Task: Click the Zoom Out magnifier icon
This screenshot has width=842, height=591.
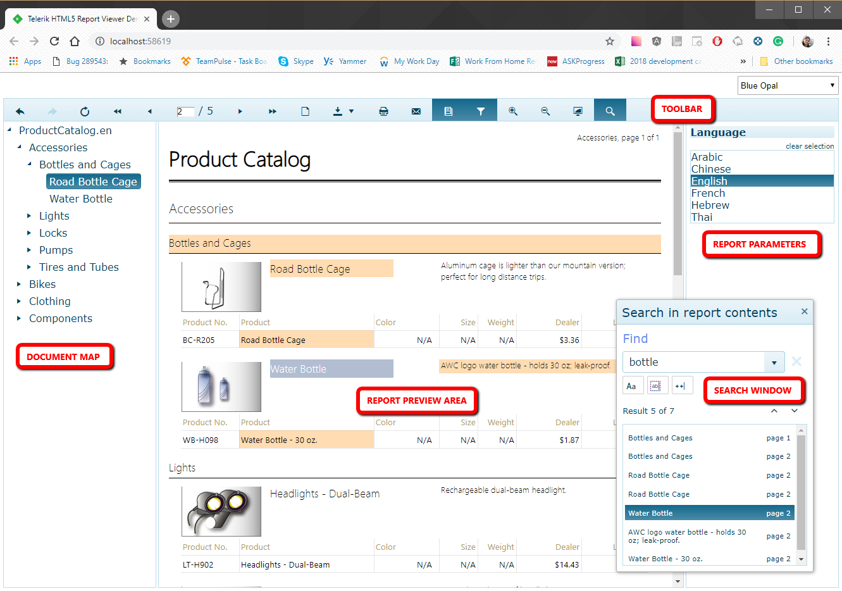Action: pos(545,111)
